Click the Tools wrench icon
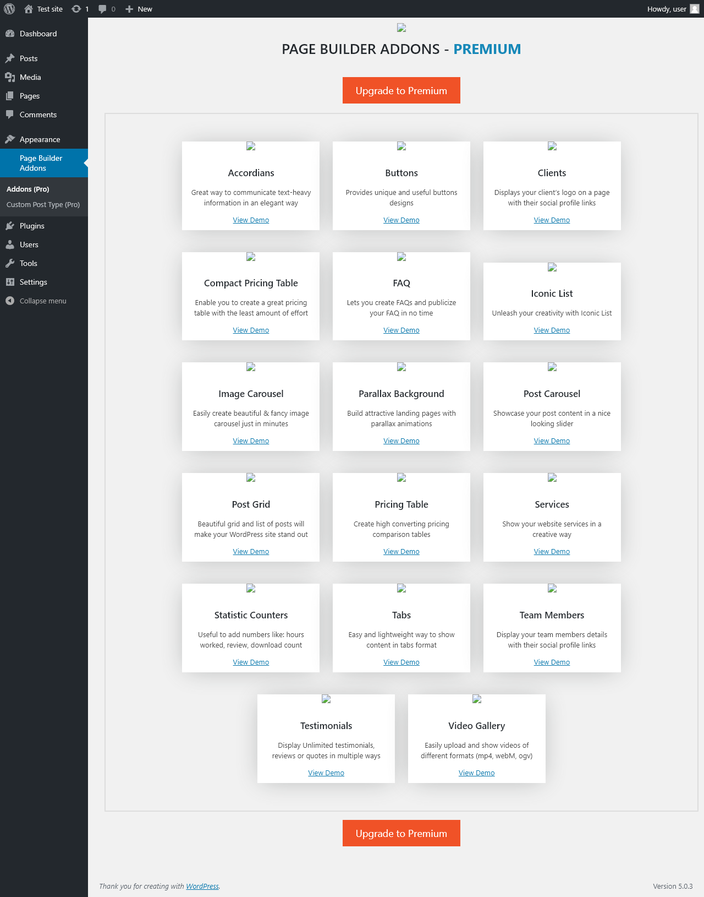This screenshot has height=897, width=704. [x=10, y=263]
